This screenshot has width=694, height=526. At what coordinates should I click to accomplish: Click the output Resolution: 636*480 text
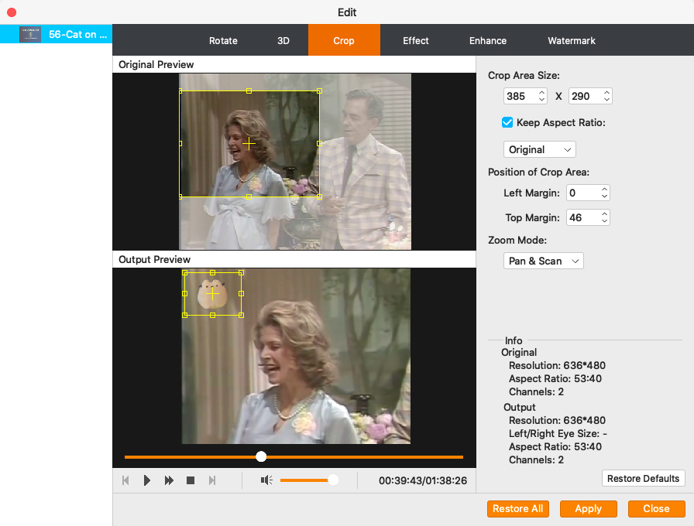[557, 420]
